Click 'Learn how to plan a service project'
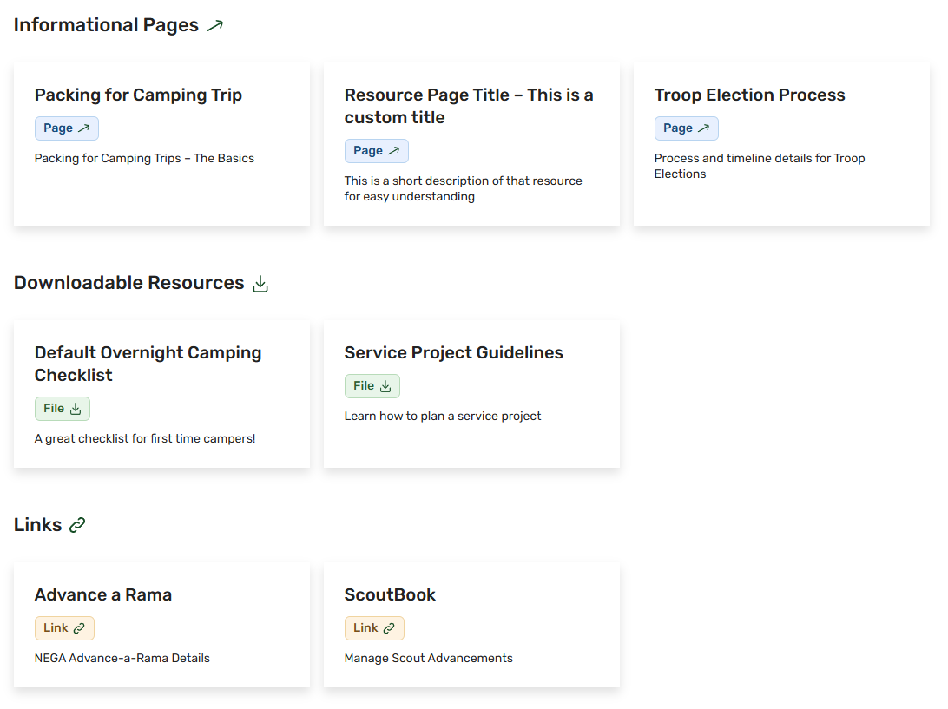This screenshot has width=948, height=709. tap(443, 416)
